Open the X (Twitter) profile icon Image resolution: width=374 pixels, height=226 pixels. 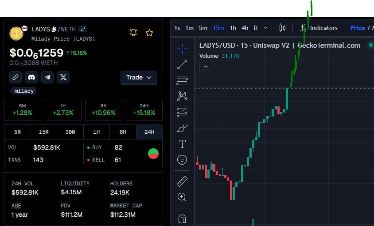[x=63, y=77]
